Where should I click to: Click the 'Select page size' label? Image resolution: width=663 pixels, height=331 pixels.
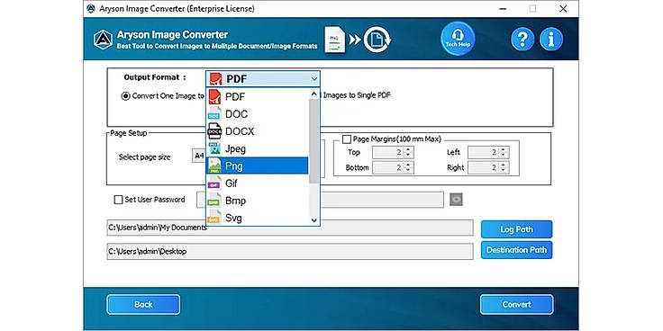(145, 157)
